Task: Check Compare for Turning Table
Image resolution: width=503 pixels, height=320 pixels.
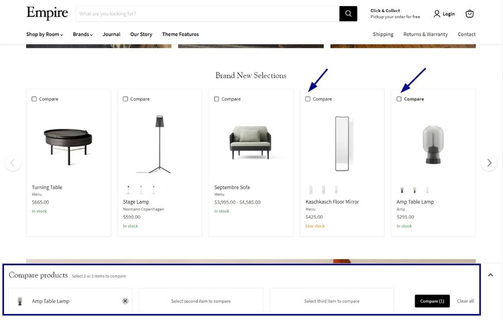Action: (x=34, y=99)
